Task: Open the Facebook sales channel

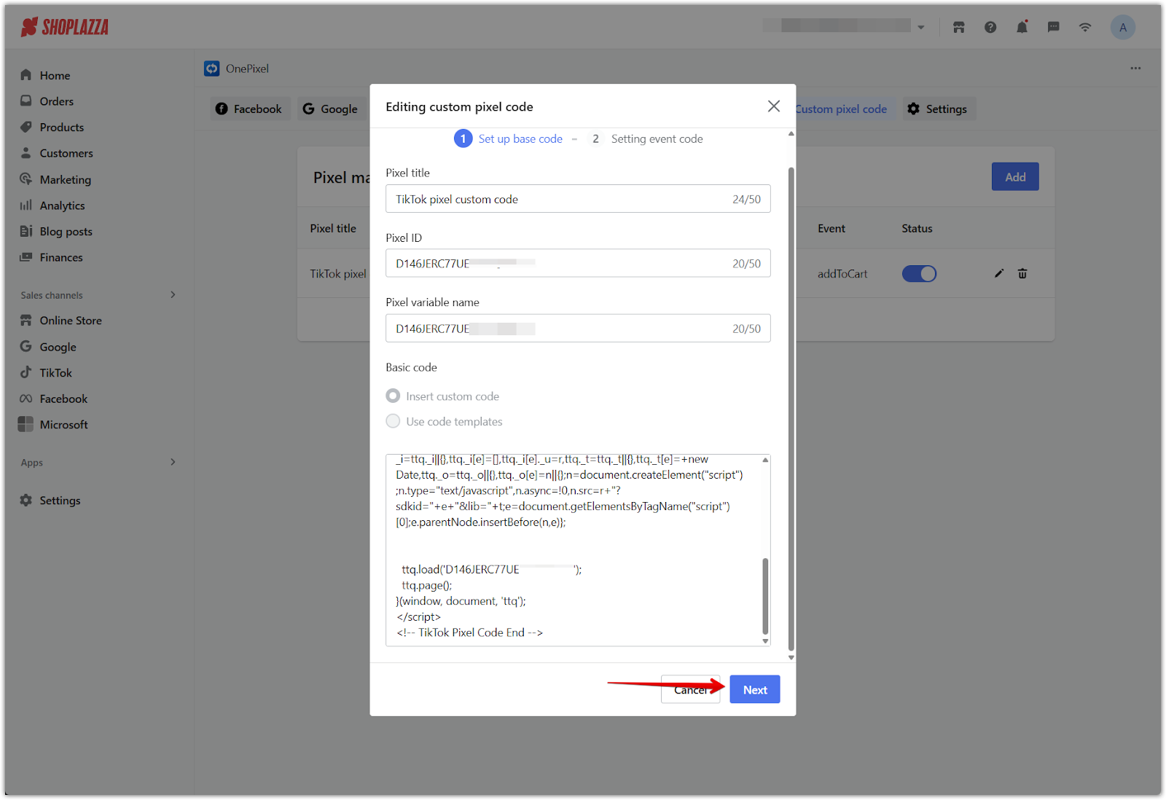Action: point(63,399)
